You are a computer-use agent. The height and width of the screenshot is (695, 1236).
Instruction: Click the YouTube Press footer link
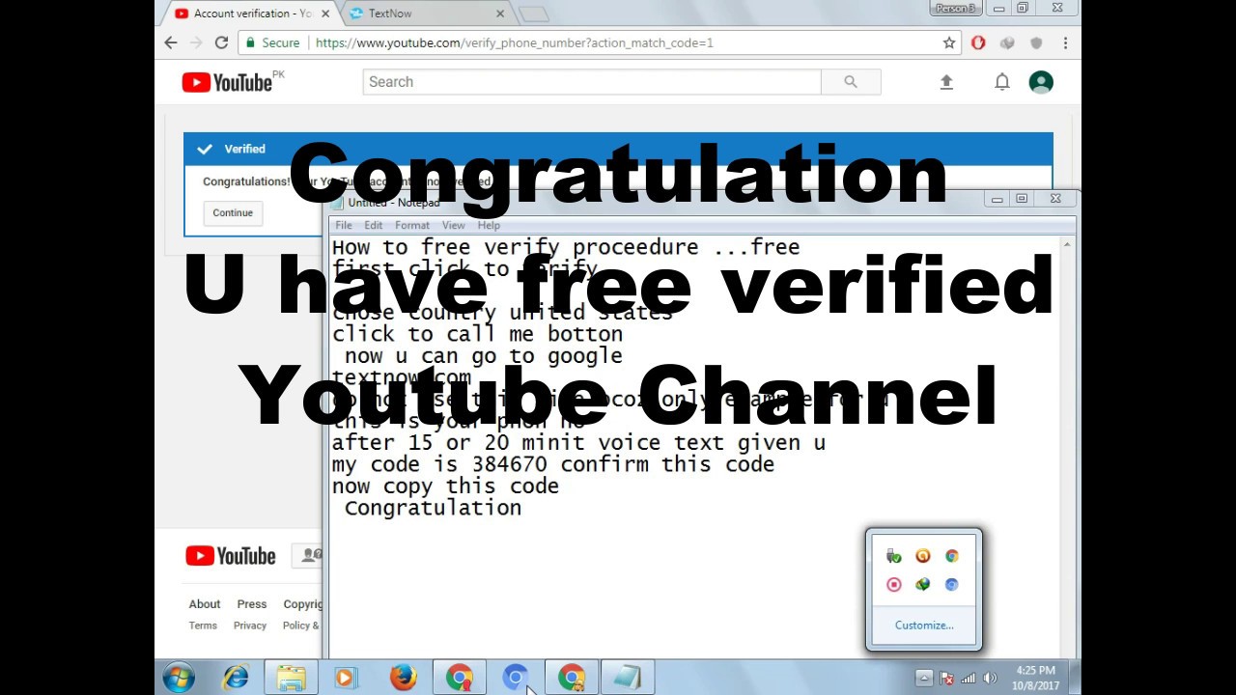[x=252, y=604]
